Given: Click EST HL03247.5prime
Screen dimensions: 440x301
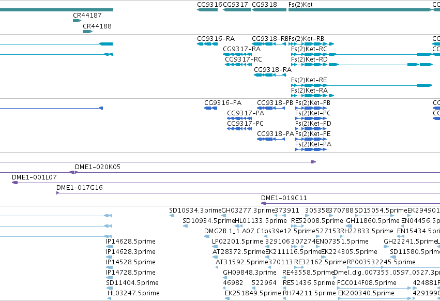Looking at the screenshot, I should pos(109,298).
